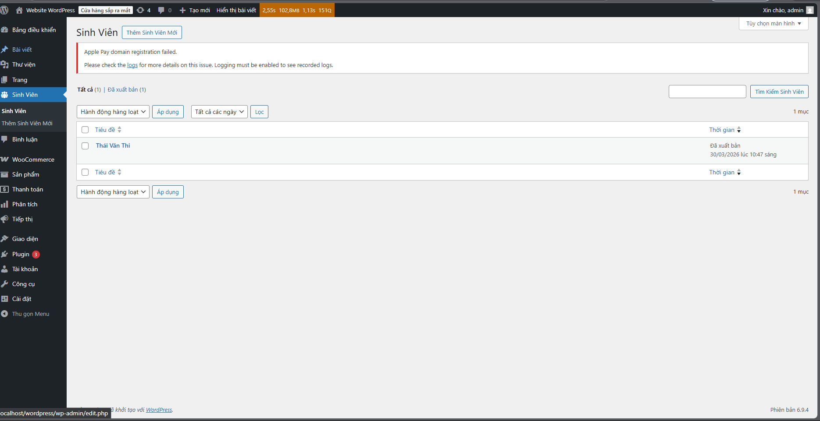Viewport: 820px width, 421px height.
Task: Open bottom Hành động hàng loạt dropdown
Action: pos(113,192)
